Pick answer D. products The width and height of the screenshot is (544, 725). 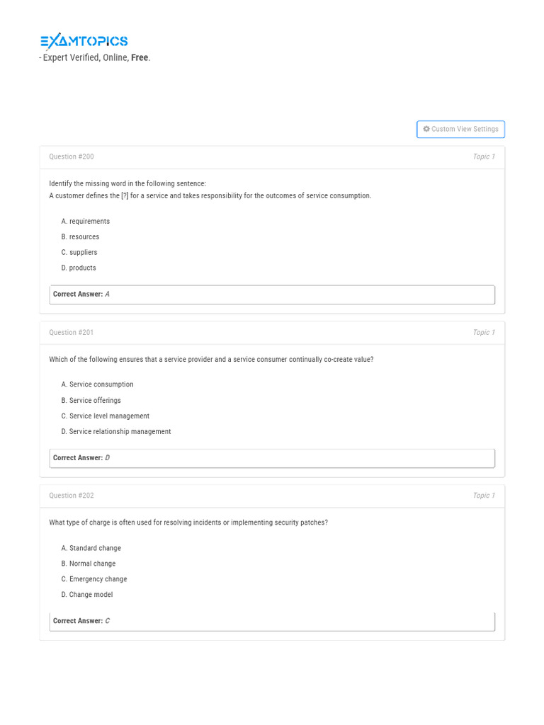79,268
